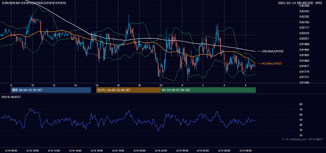This screenshot has height=153, width=326.
Task: Click the RSI(14) 46.8537 indicator label
Action: pos(11,97)
